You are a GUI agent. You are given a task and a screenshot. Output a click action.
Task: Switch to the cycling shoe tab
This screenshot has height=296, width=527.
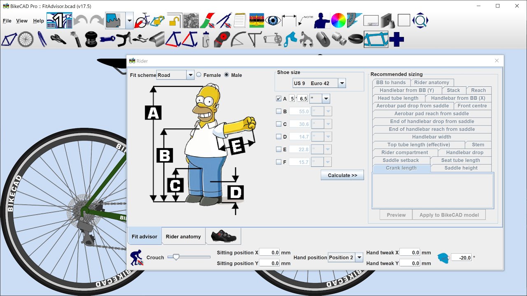coord(224,236)
